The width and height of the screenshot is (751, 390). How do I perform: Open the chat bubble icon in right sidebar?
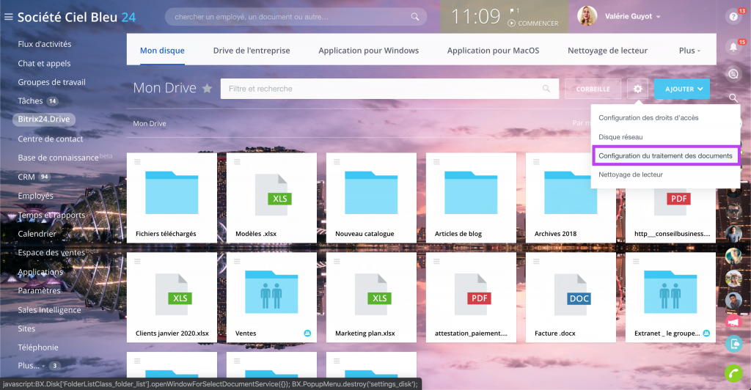click(733, 73)
